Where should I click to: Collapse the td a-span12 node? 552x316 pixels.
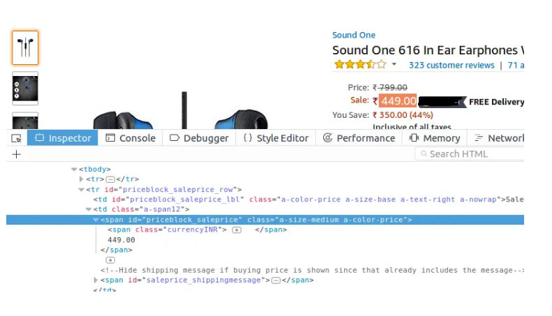tap(89, 209)
